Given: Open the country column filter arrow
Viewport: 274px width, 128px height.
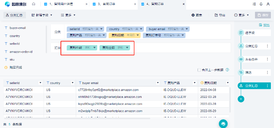Looking at the screenshot, I should [x=72, y=83].
